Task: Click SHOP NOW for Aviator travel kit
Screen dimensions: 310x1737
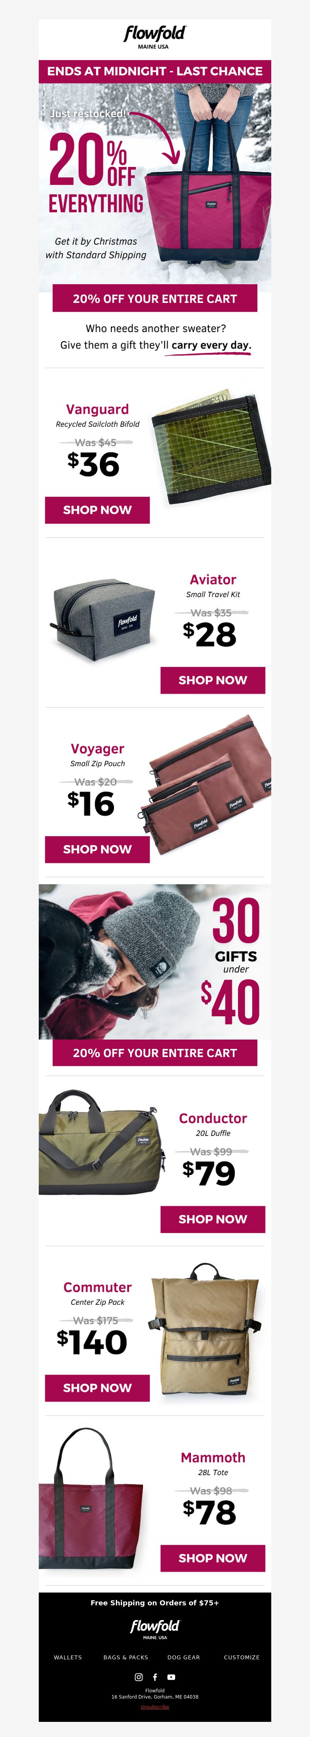Action: tap(212, 680)
